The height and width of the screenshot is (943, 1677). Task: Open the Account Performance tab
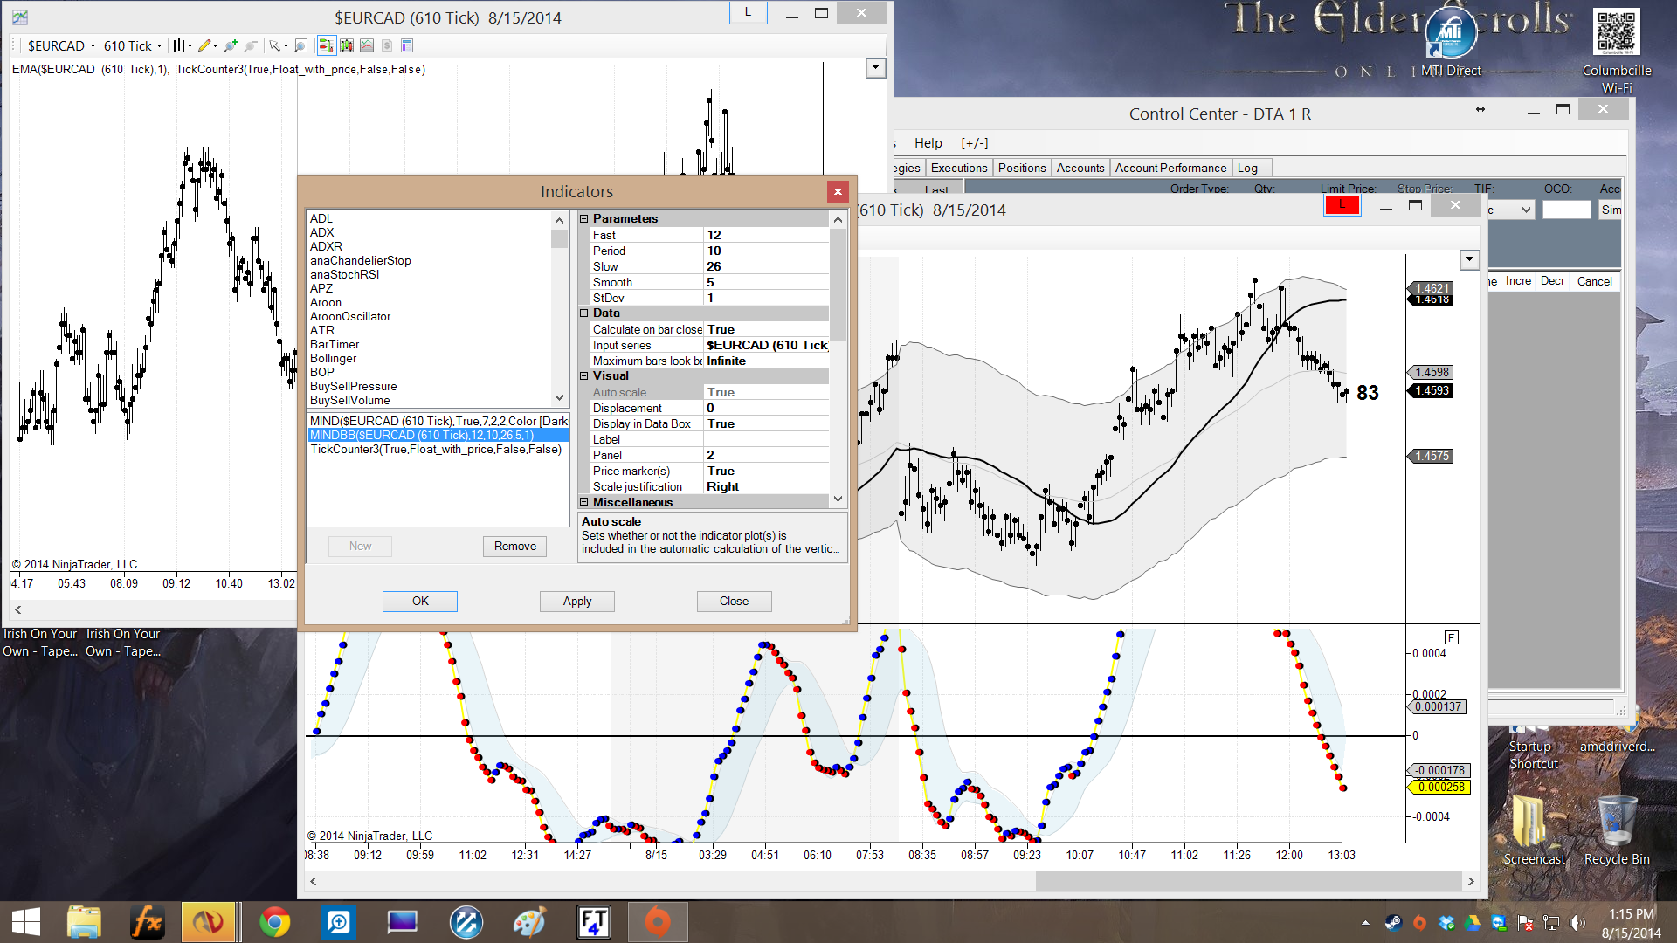click(1170, 168)
